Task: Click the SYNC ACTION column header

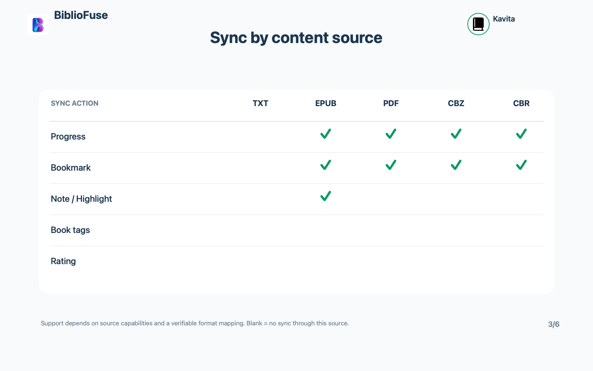Action: [x=74, y=104]
